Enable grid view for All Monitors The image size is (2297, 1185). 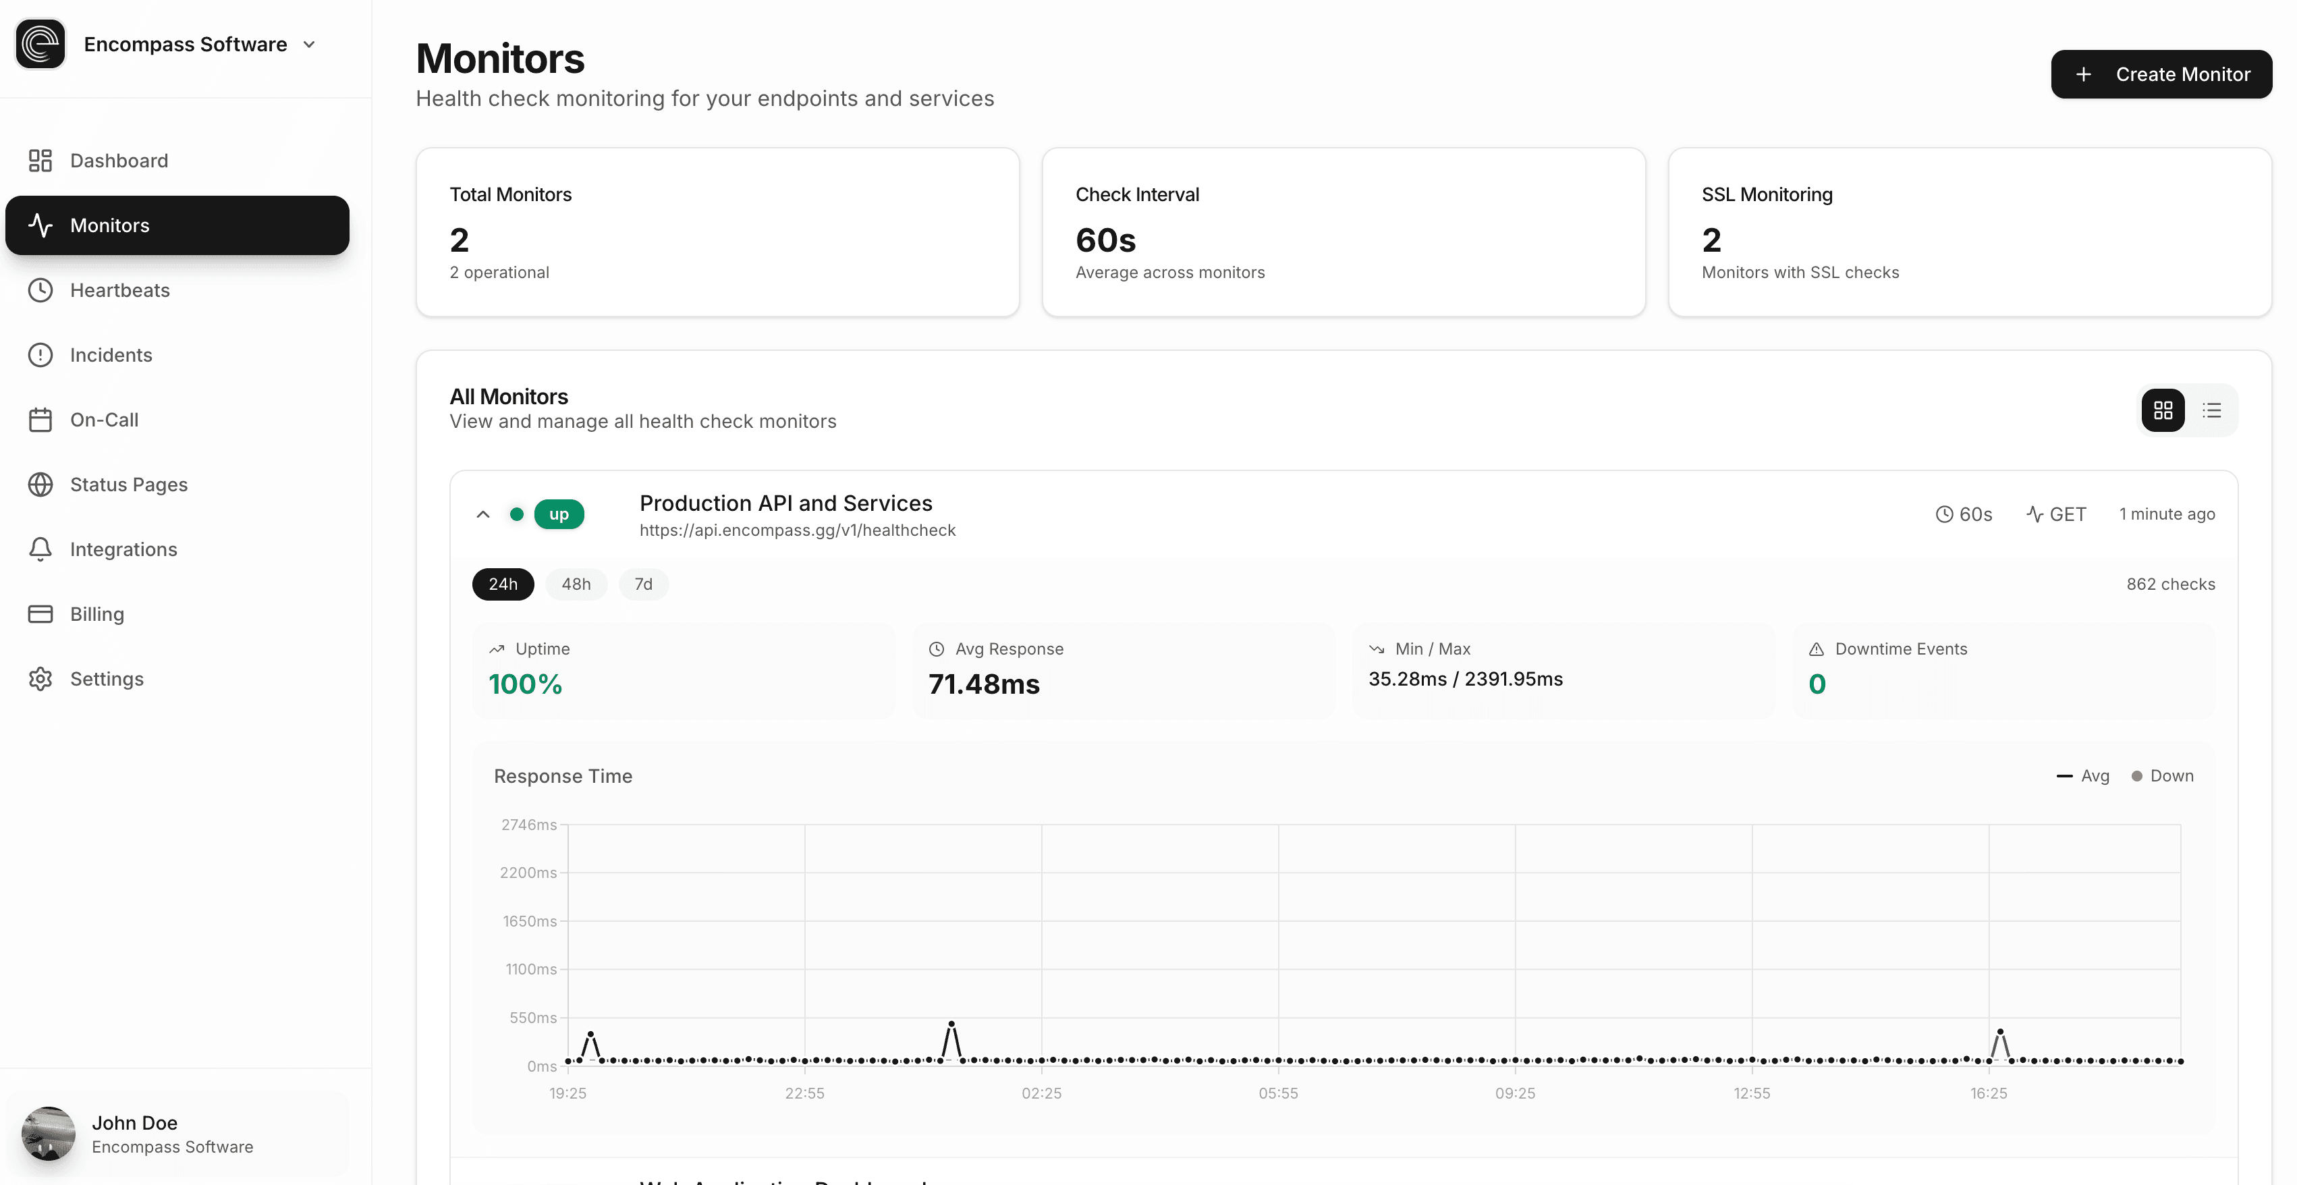tap(2163, 410)
